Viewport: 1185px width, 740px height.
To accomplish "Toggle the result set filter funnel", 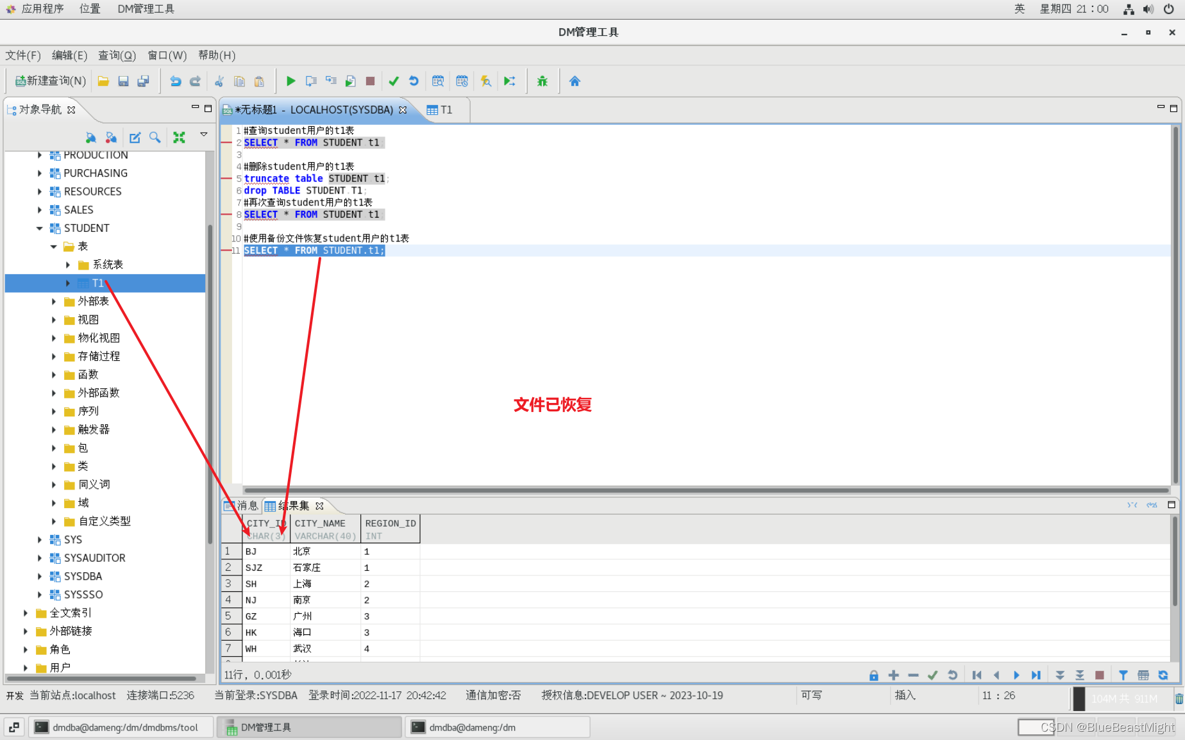I will 1123,675.
